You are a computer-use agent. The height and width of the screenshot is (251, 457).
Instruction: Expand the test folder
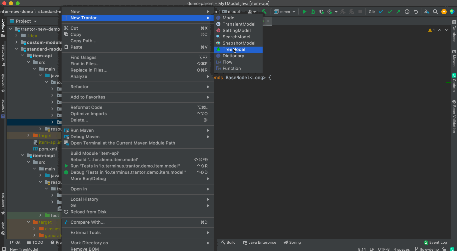41,215
